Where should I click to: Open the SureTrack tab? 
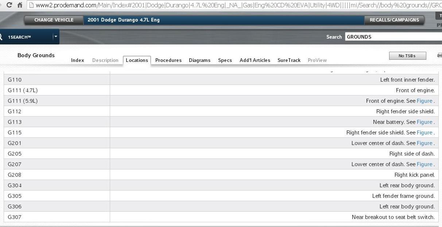pos(289,60)
